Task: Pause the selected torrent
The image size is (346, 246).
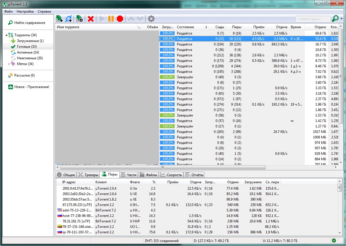Action: point(111,19)
